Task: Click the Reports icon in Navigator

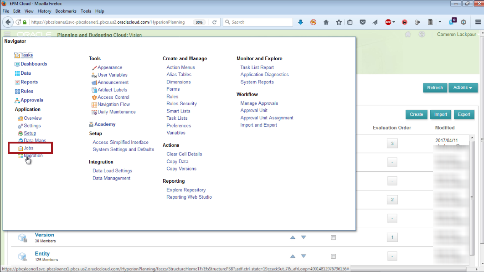Action: pos(17,82)
